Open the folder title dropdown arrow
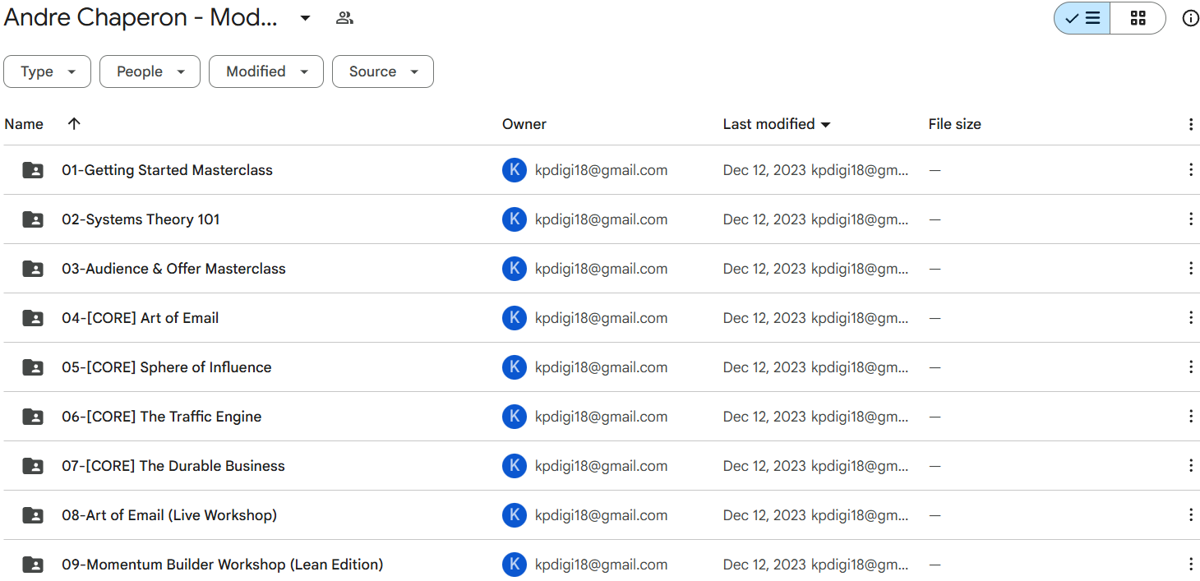This screenshot has width=1200, height=581. (305, 18)
